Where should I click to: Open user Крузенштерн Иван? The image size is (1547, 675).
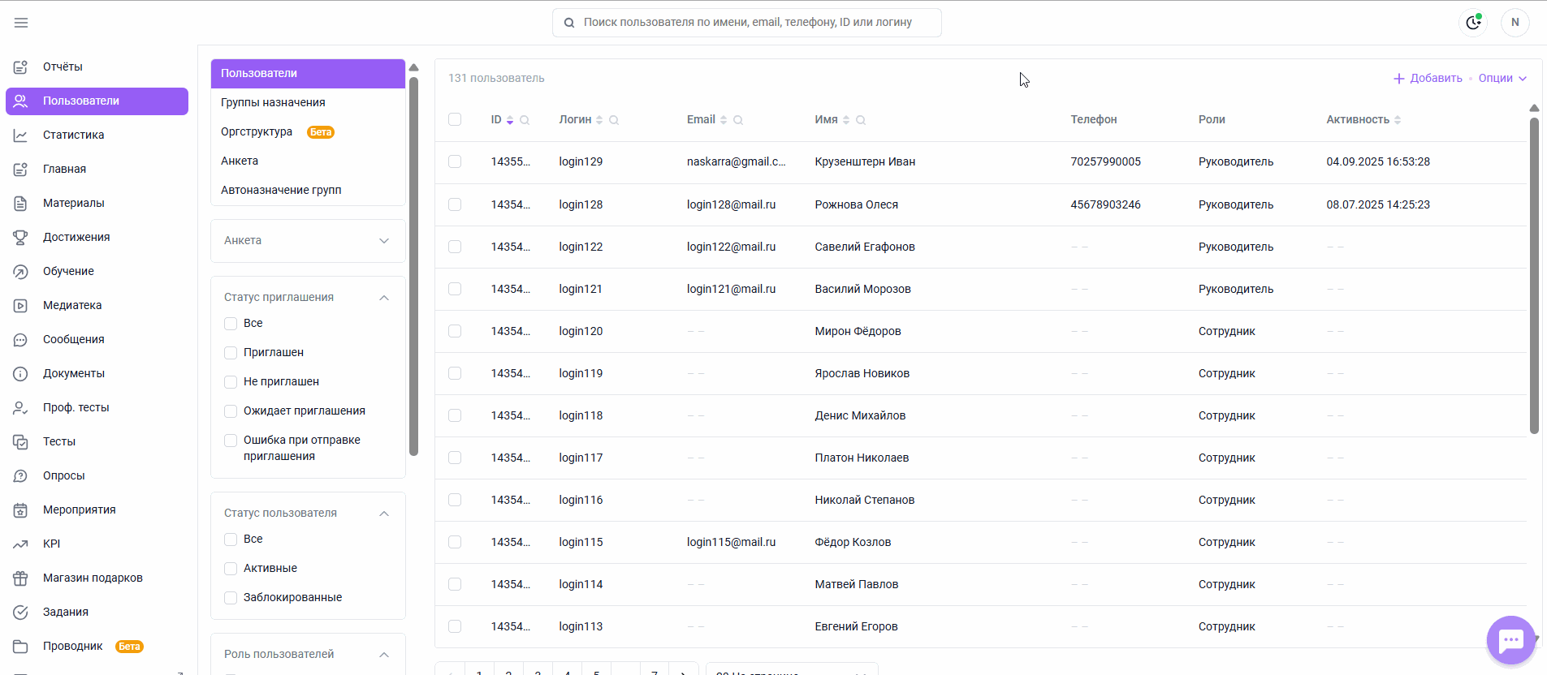pos(865,161)
